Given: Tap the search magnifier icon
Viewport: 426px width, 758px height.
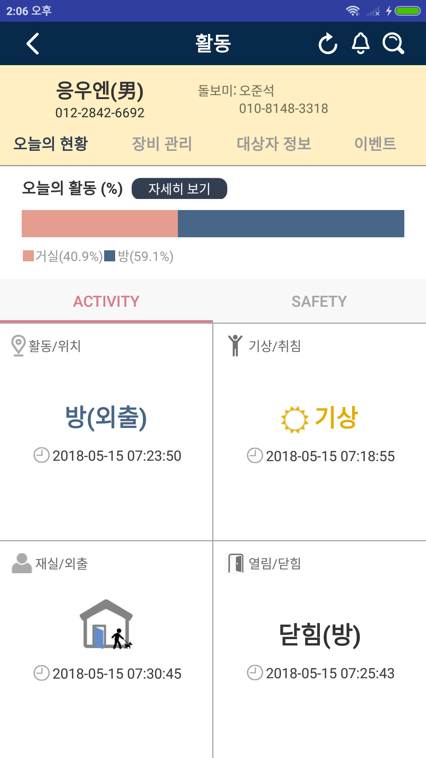Looking at the screenshot, I should (393, 43).
